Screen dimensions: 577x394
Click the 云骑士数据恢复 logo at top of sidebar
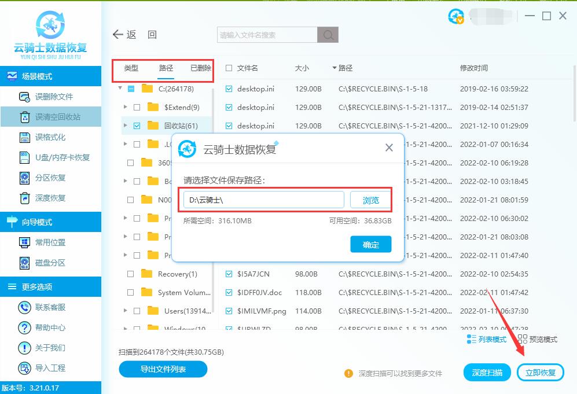50,35
